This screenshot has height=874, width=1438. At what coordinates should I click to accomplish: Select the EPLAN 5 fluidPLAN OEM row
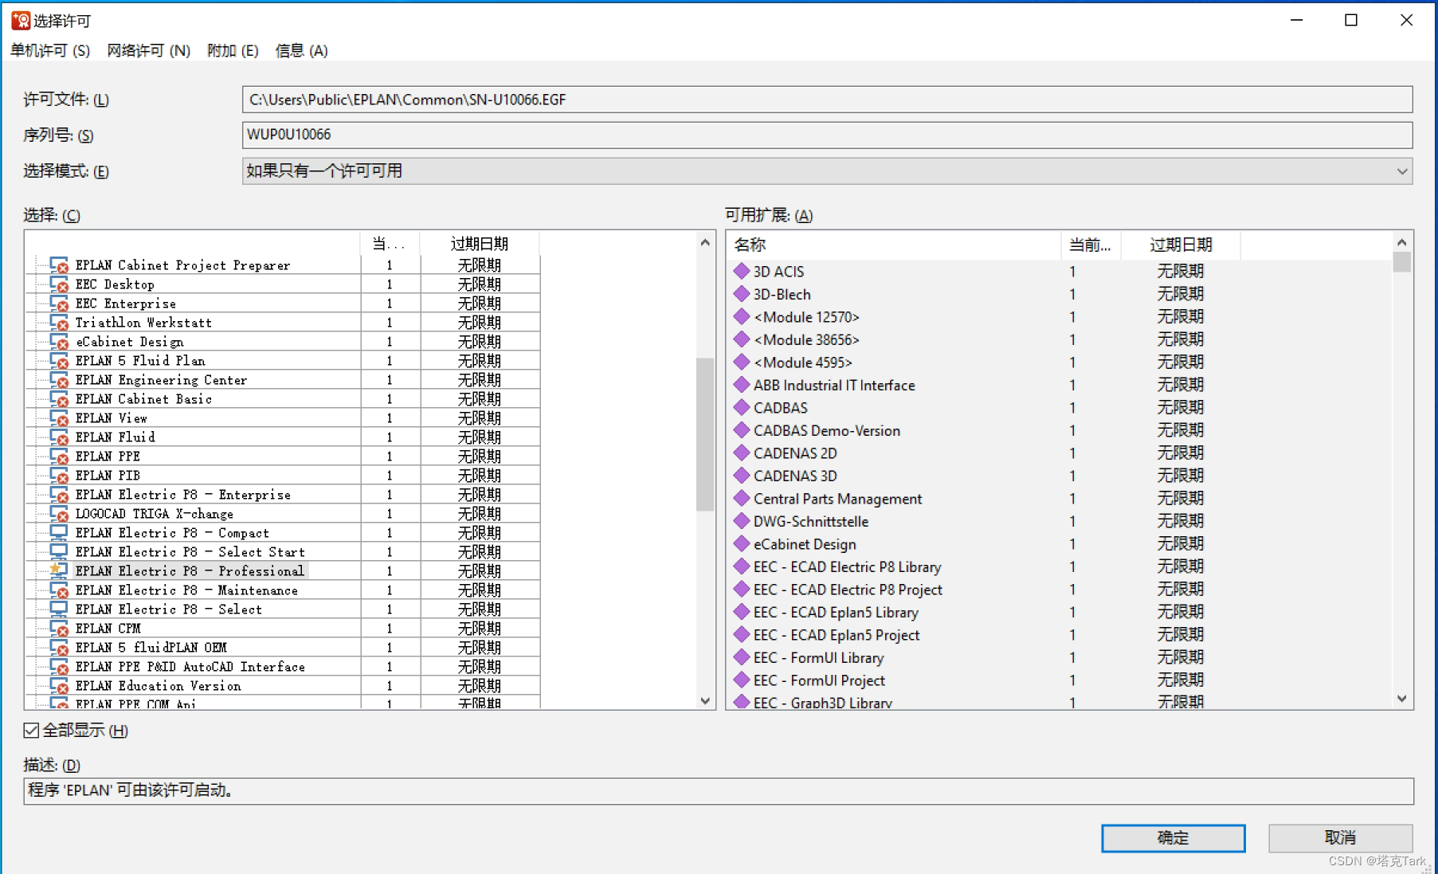pyautogui.click(x=283, y=648)
